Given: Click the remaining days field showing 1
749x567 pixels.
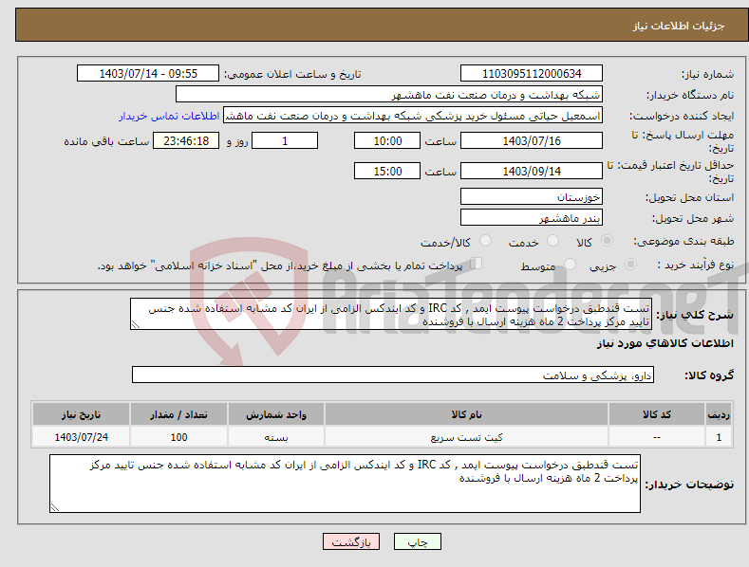Looking at the screenshot, I should [285, 140].
